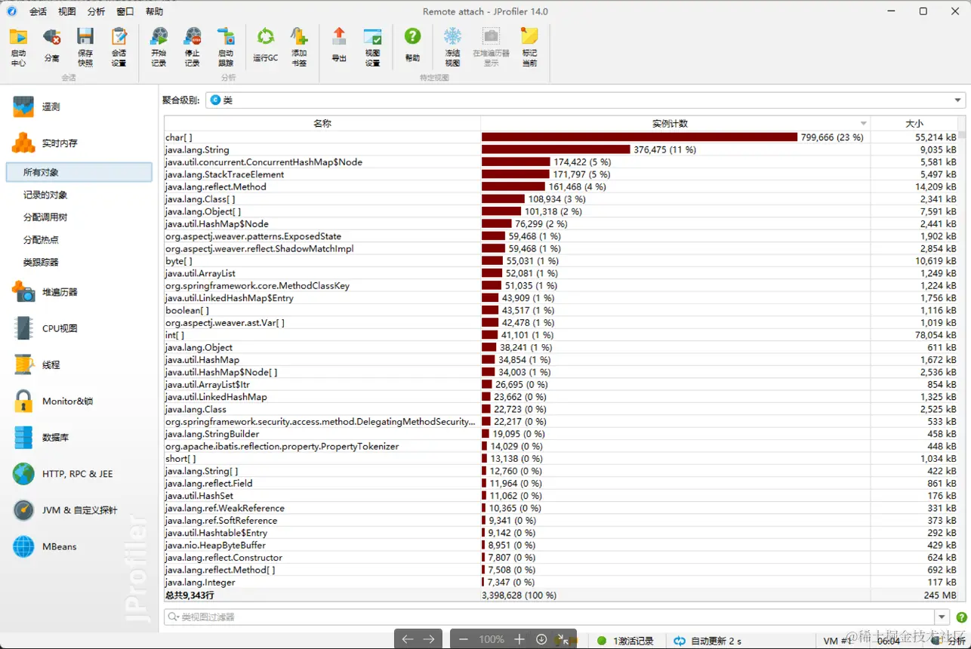The width and height of the screenshot is (971, 649).
Task: Open the 视图 menu
Action: point(67,11)
